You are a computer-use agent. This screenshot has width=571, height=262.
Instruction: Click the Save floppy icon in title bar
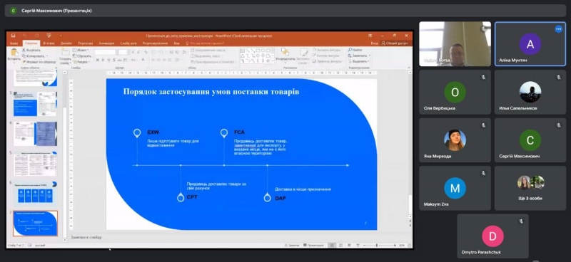[13, 36]
